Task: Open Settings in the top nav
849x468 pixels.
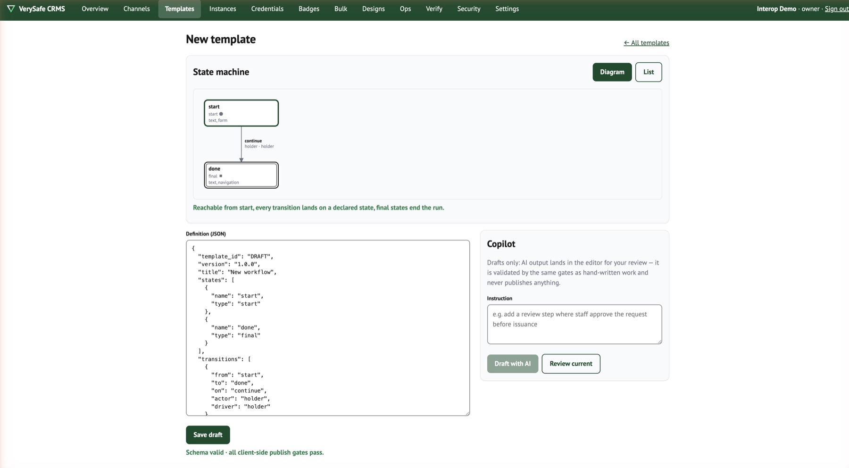Action: [x=507, y=8]
